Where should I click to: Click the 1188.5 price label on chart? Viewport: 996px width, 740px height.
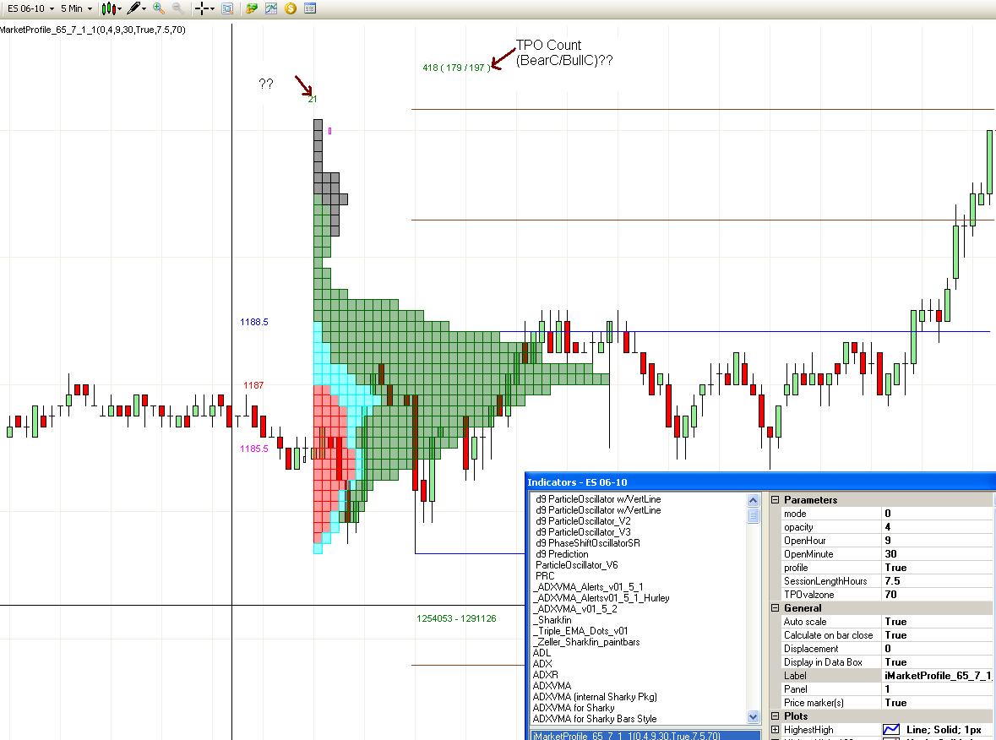254,322
